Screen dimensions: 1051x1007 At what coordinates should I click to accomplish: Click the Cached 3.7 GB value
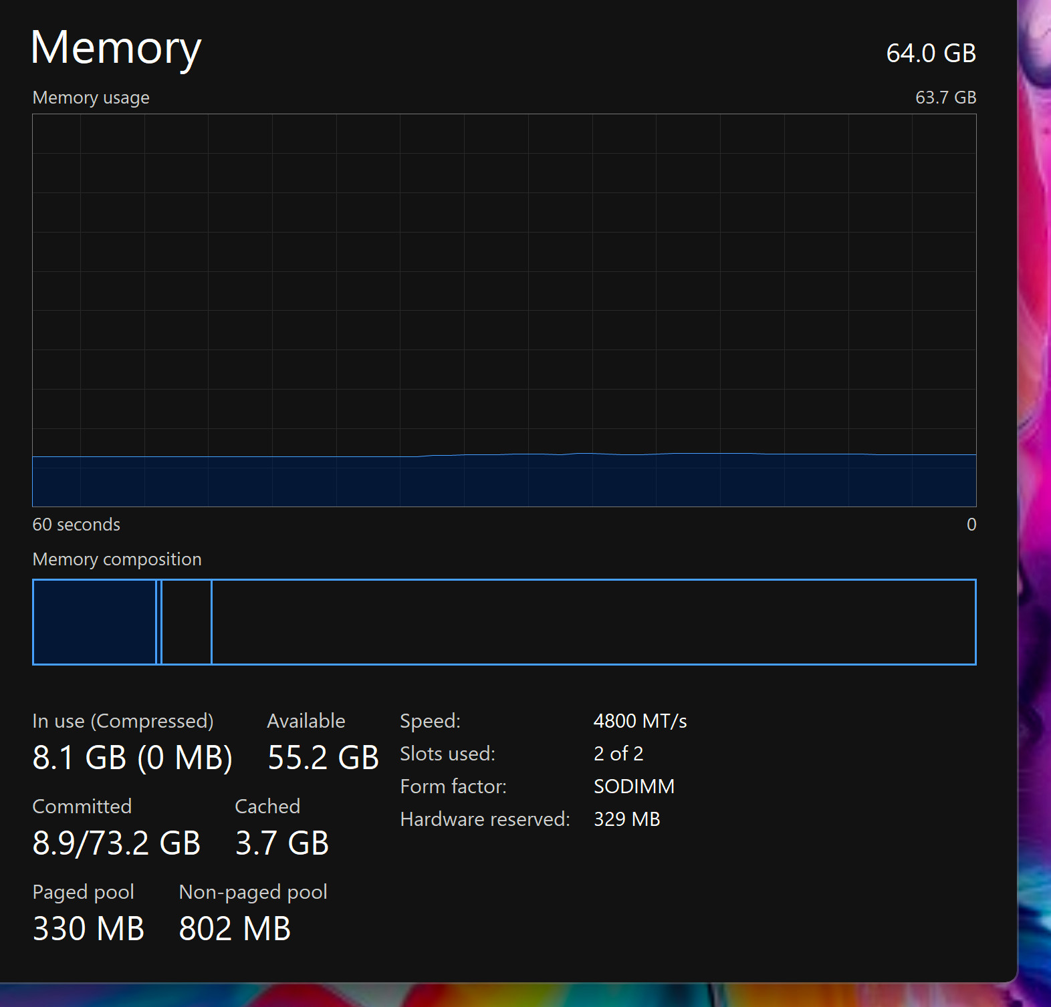[x=282, y=843]
